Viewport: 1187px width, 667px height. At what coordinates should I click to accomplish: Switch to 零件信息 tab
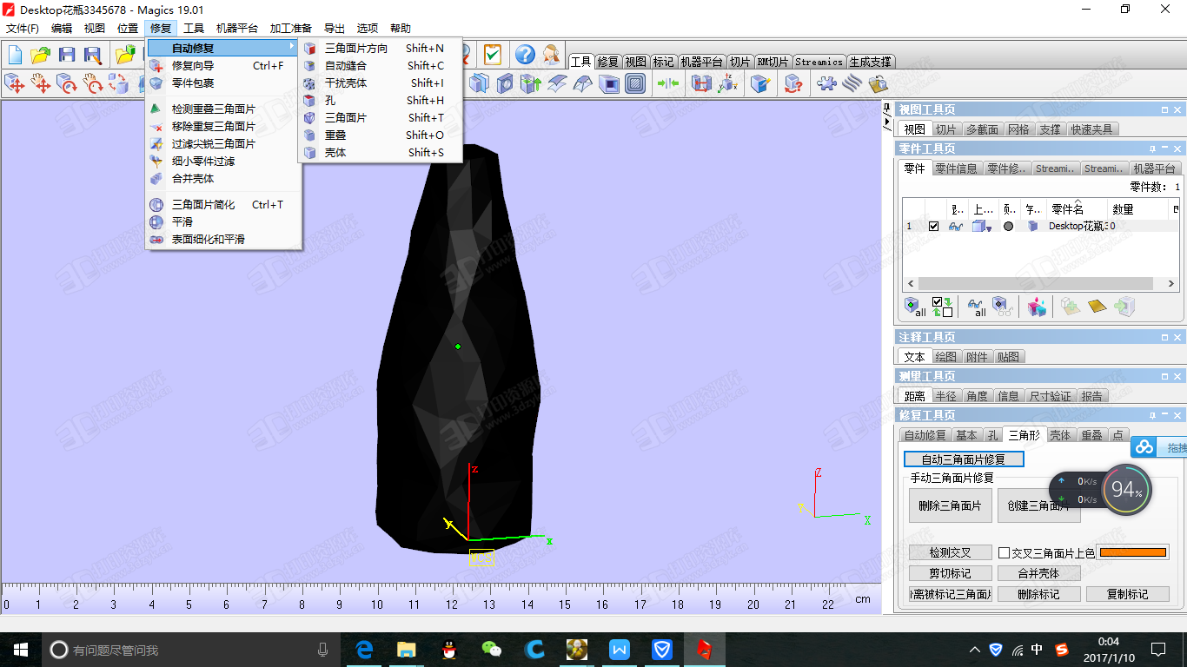(x=956, y=168)
